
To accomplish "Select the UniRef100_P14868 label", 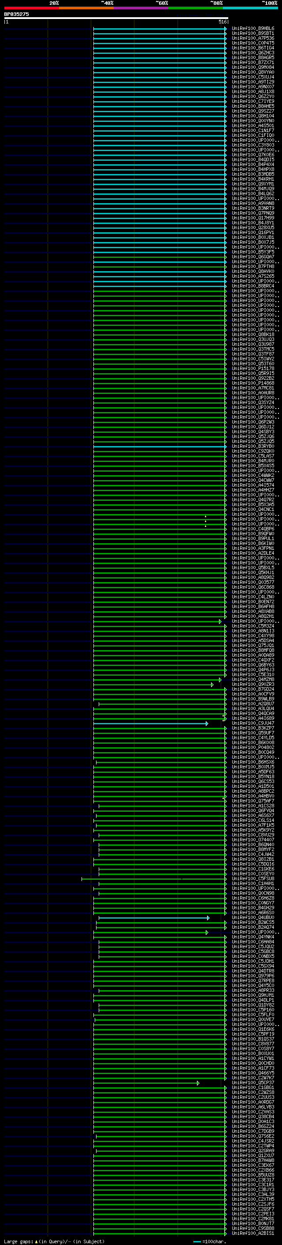I will pos(253,383).
